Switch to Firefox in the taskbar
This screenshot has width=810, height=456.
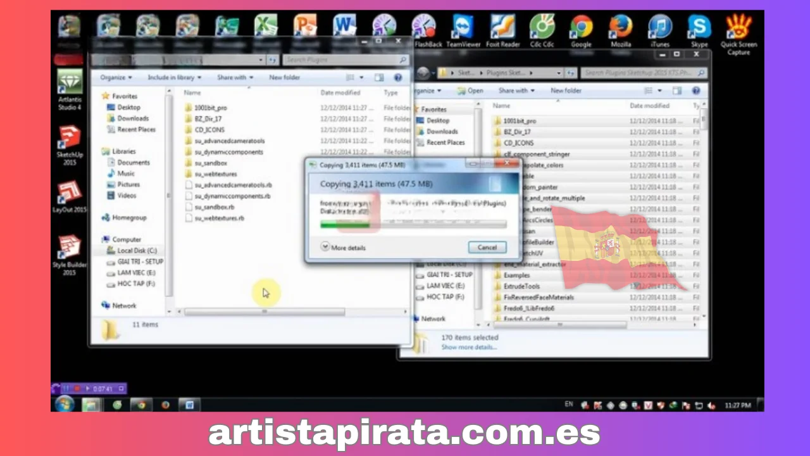pos(165,404)
